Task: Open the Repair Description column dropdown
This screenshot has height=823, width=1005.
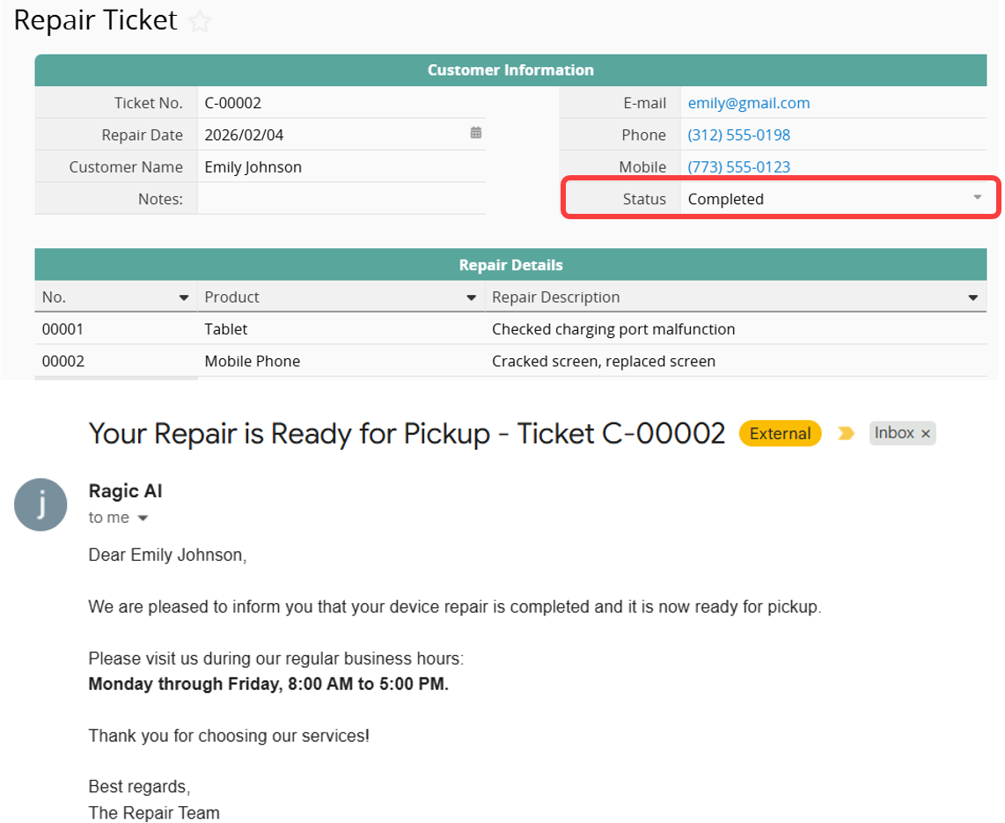Action: pos(972,298)
